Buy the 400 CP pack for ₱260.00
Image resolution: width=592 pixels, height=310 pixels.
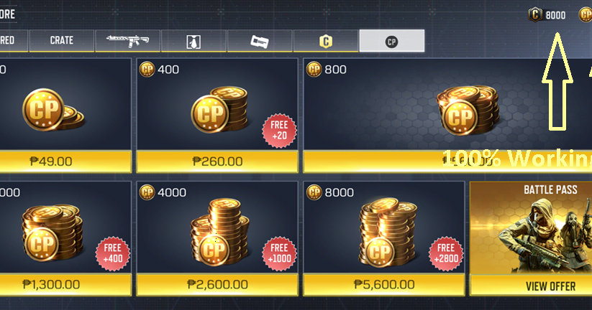tap(217, 161)
